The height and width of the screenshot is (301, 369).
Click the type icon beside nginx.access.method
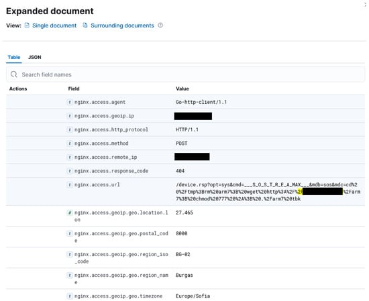(70, 143)
